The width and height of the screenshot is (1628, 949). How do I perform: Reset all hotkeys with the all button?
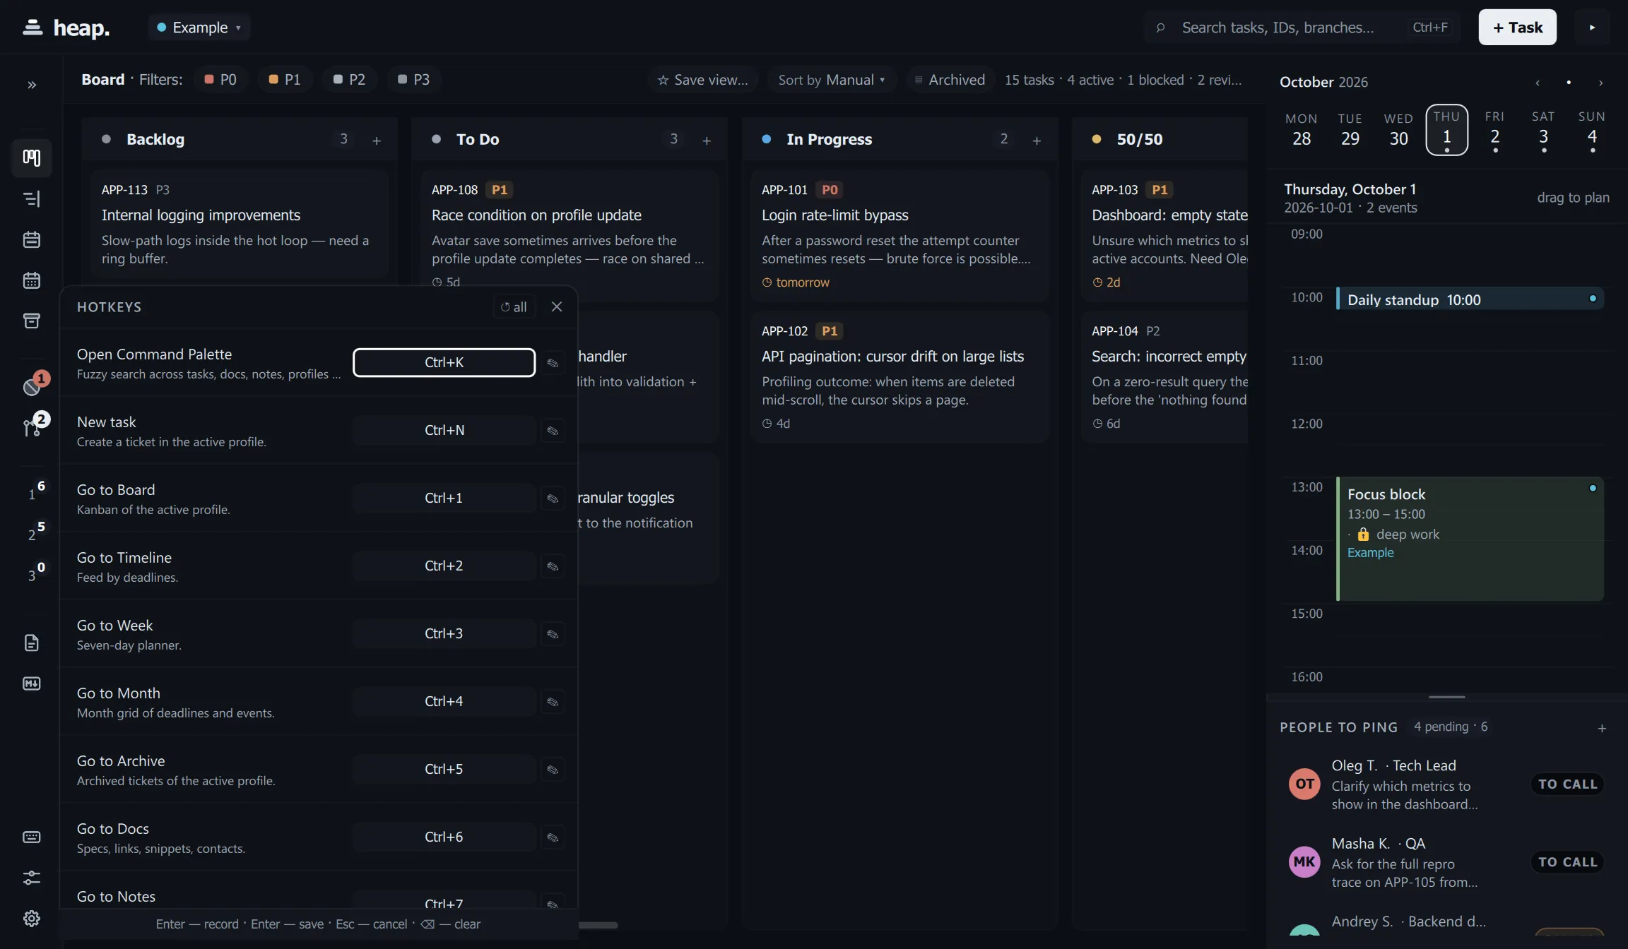pyautogui.click(x=514, y=307)
